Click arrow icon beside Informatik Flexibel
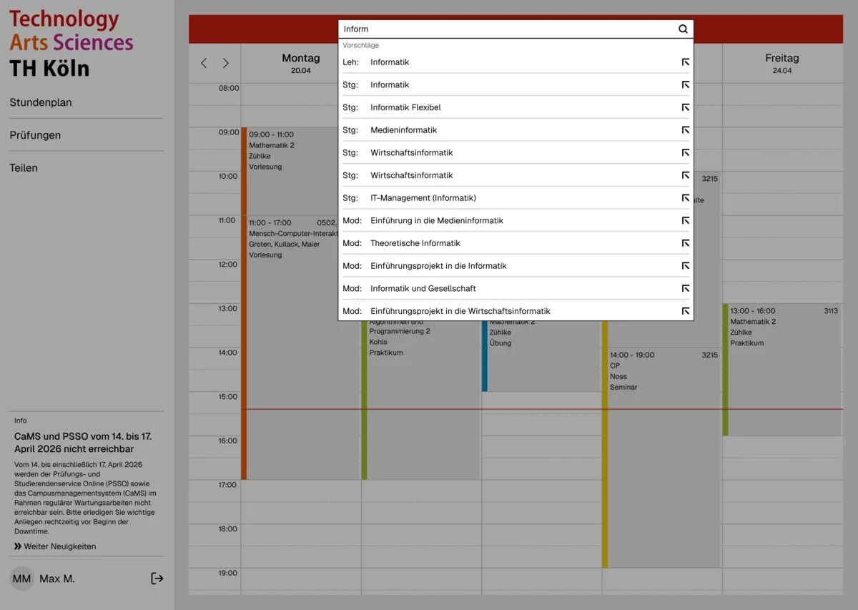858x610 pixels. tap(685, 107)
